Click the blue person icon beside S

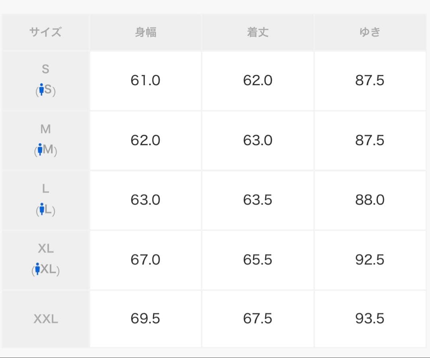point(41,90)
